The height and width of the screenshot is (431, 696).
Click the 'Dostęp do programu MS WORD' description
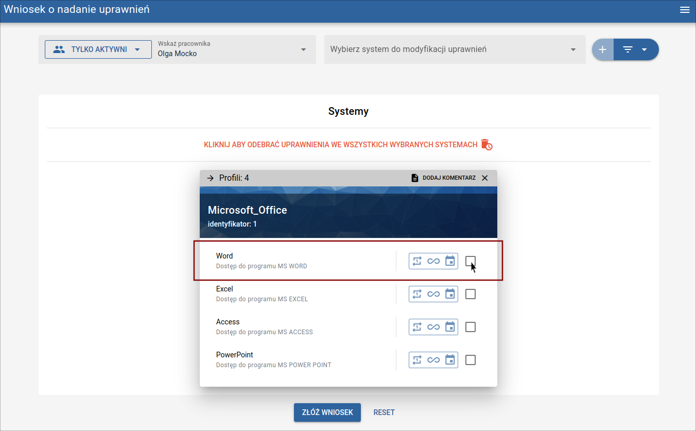point(262,266)
